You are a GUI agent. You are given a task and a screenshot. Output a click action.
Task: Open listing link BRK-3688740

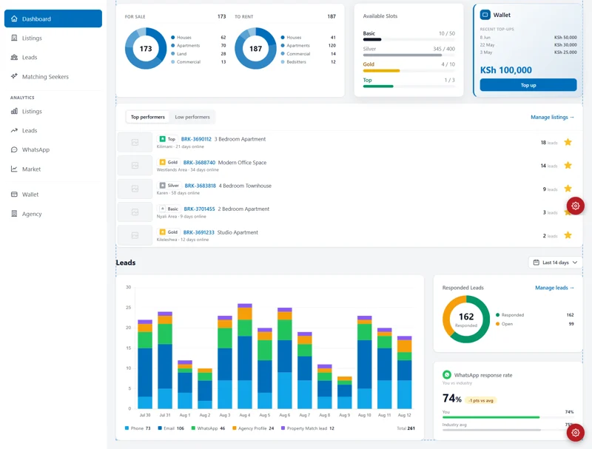pyautogui.click(x=199, y=162)
